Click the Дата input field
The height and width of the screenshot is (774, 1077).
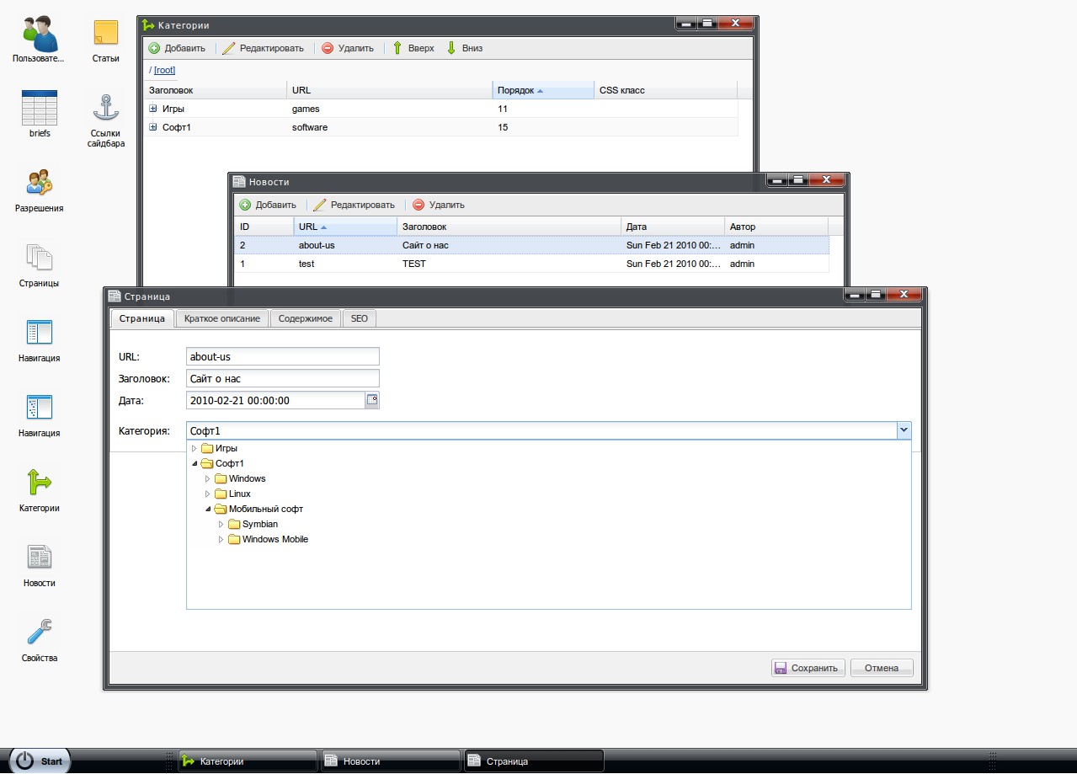coord(275,401)
